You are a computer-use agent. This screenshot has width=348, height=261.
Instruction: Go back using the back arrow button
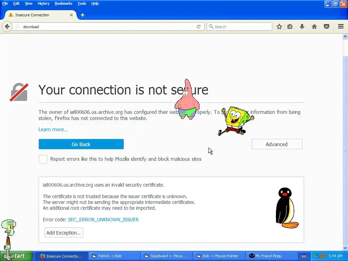pyautogui.click(x=7, y=27)
